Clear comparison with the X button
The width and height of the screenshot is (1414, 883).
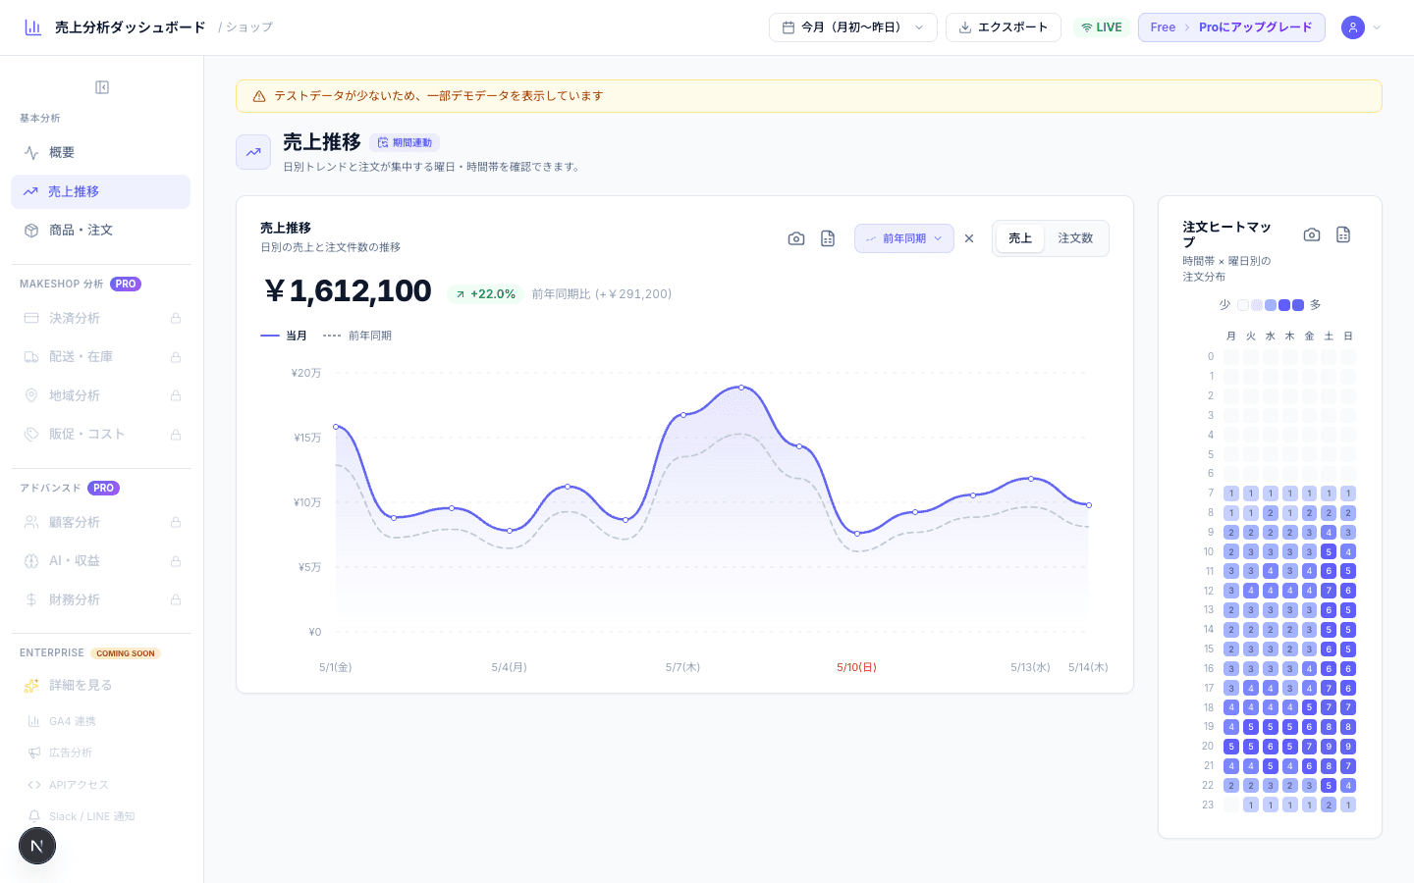coord(969,238)
